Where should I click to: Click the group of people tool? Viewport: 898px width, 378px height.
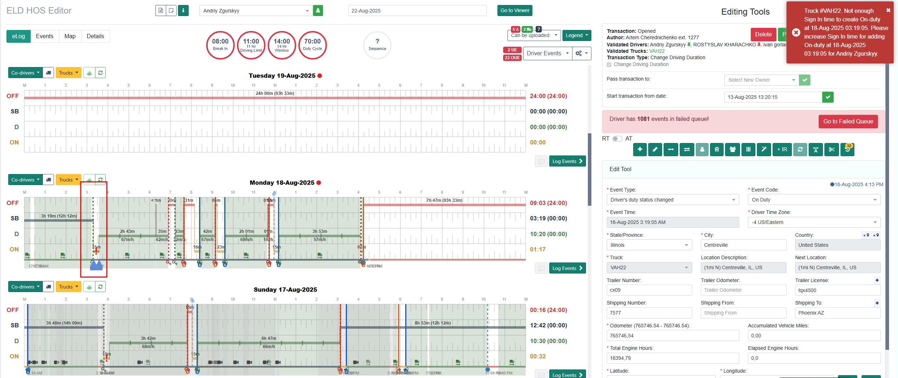[x=733, y=149]
